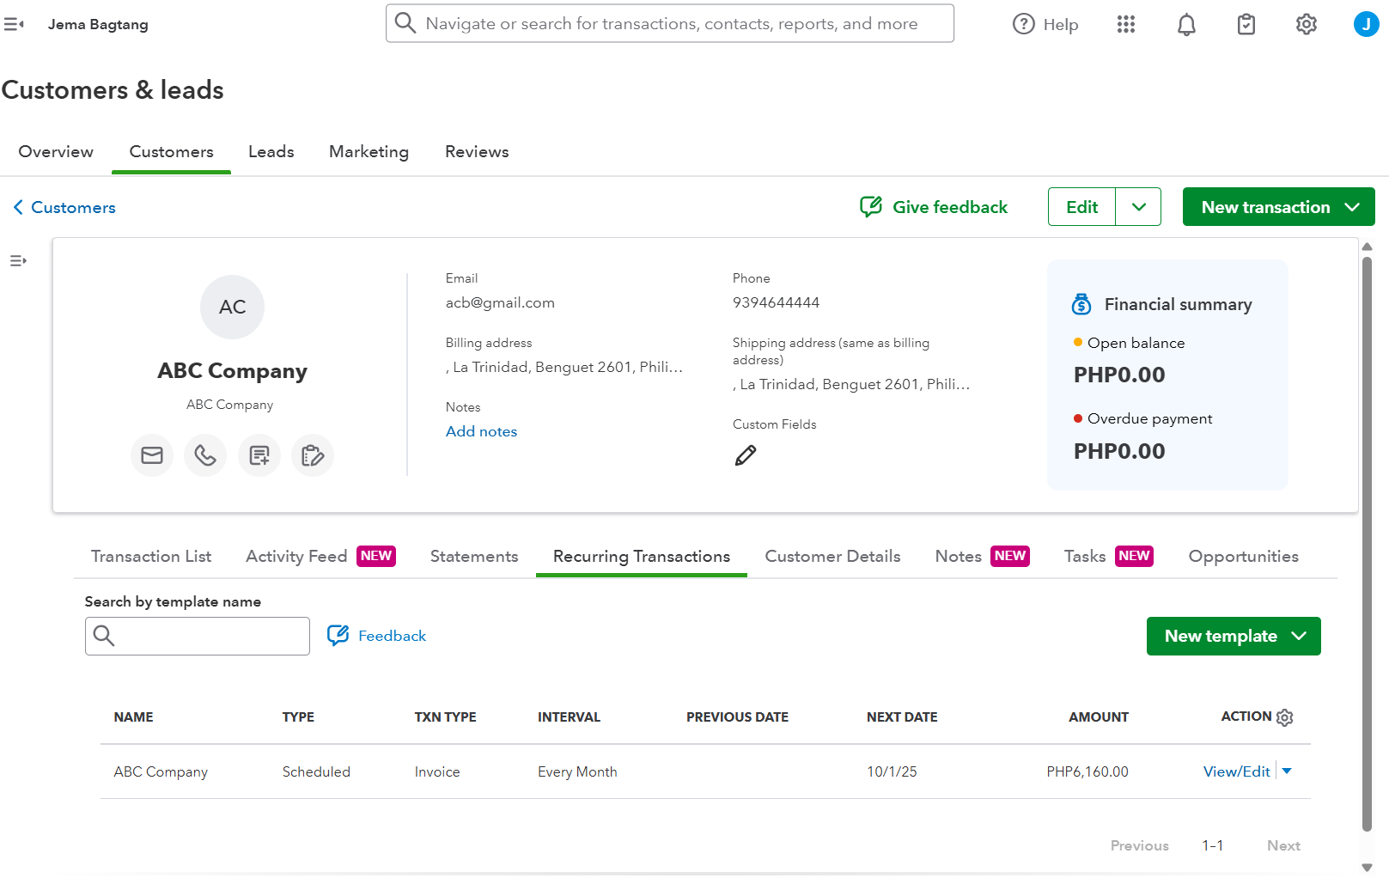Click the email envelope icon under ABC Company

pyautogui.click(x=152, y=455)
